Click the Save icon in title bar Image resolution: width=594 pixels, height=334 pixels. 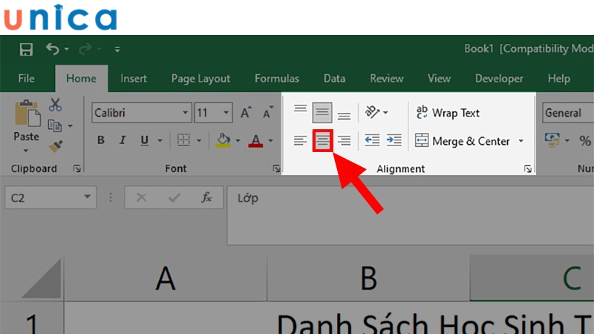click(26, 50)
